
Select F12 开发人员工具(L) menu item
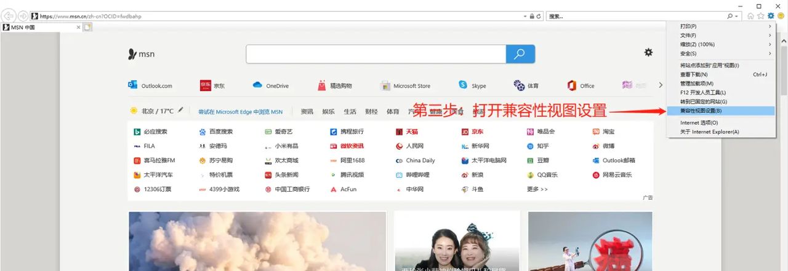(721, 92)
